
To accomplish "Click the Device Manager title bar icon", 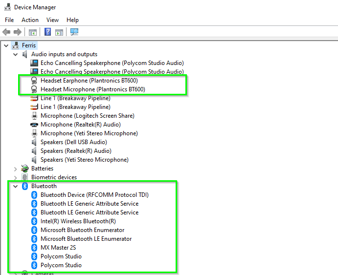I will click(7, 7).
